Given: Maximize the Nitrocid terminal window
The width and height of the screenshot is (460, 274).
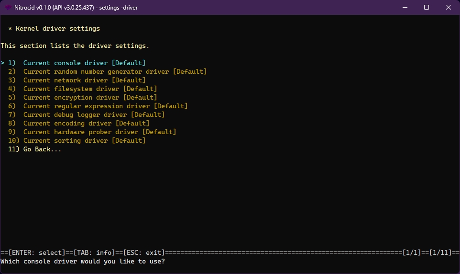Looking at the screenshot, I should (x=426, y=8).
